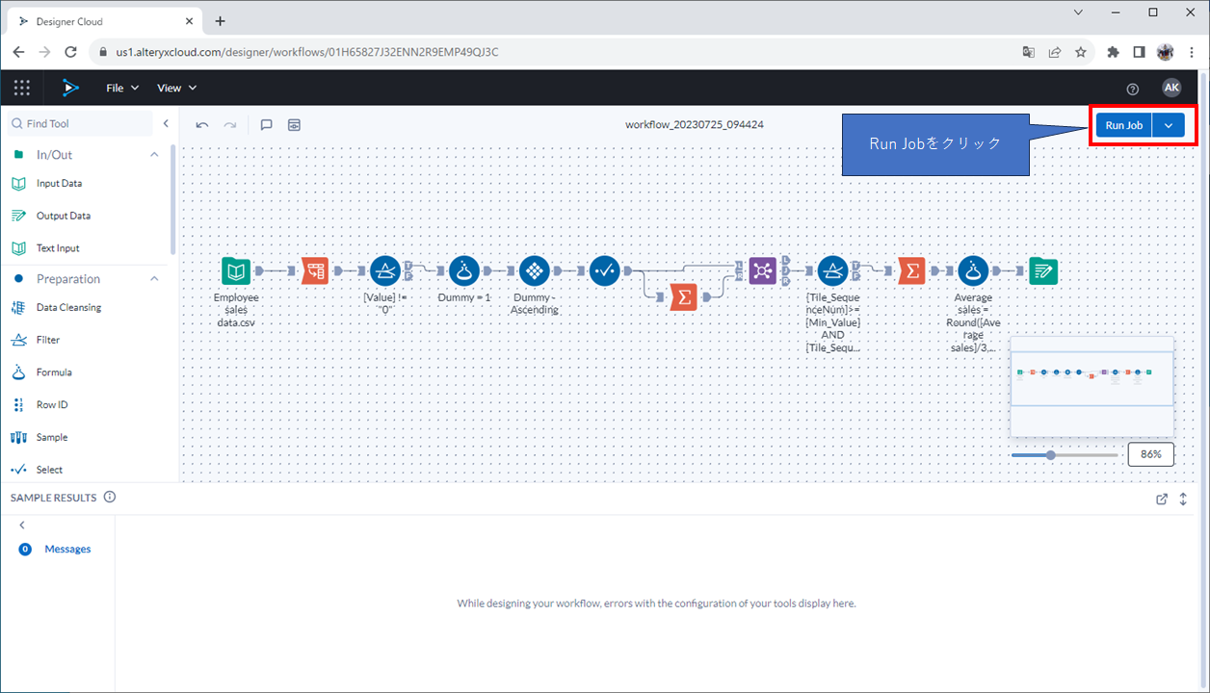Screen dimensions: 1210x693
Task: Select the Output Data node on canvas
Action: click(1042, 271)
